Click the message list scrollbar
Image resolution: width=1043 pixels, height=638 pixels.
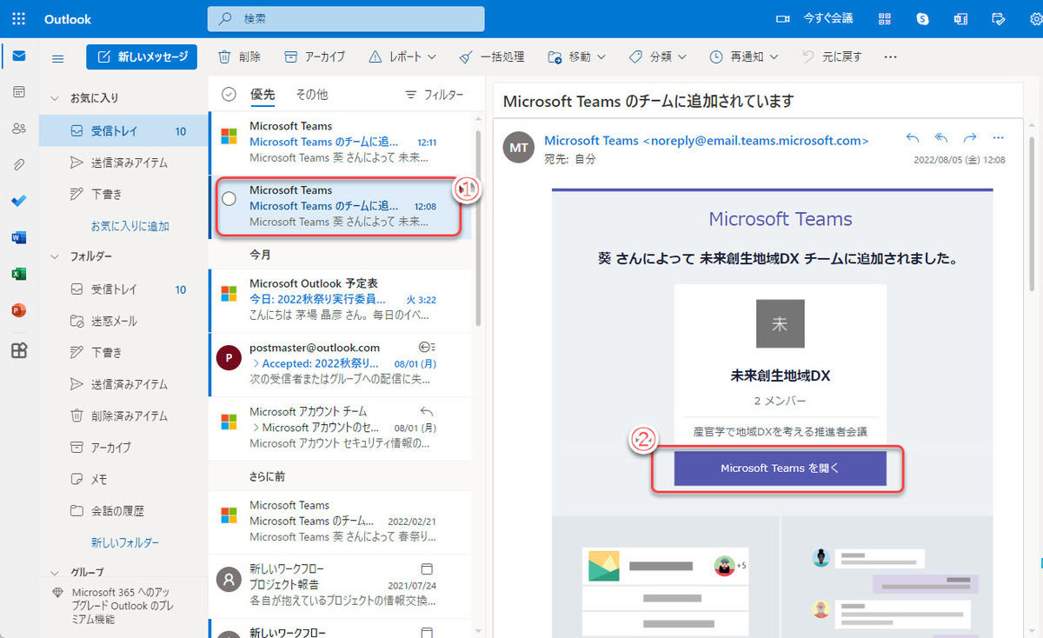click(478, 227)
